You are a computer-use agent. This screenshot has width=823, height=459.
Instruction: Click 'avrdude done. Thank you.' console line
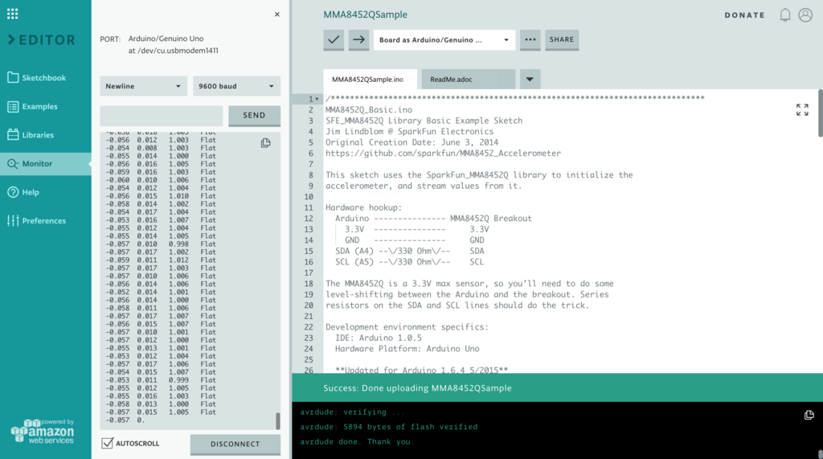point(357,441)
